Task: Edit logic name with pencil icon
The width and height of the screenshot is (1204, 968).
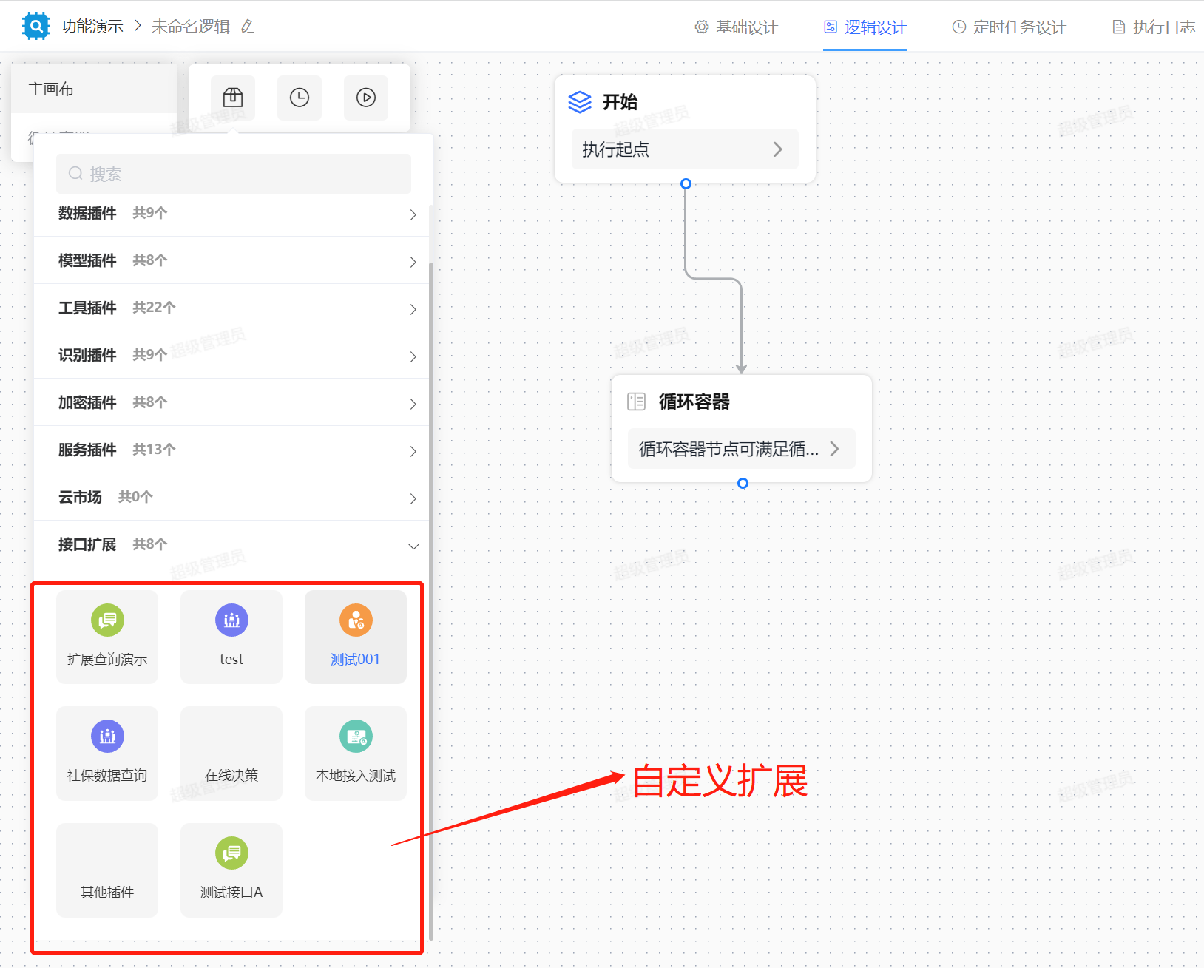Action: [248, 27]
